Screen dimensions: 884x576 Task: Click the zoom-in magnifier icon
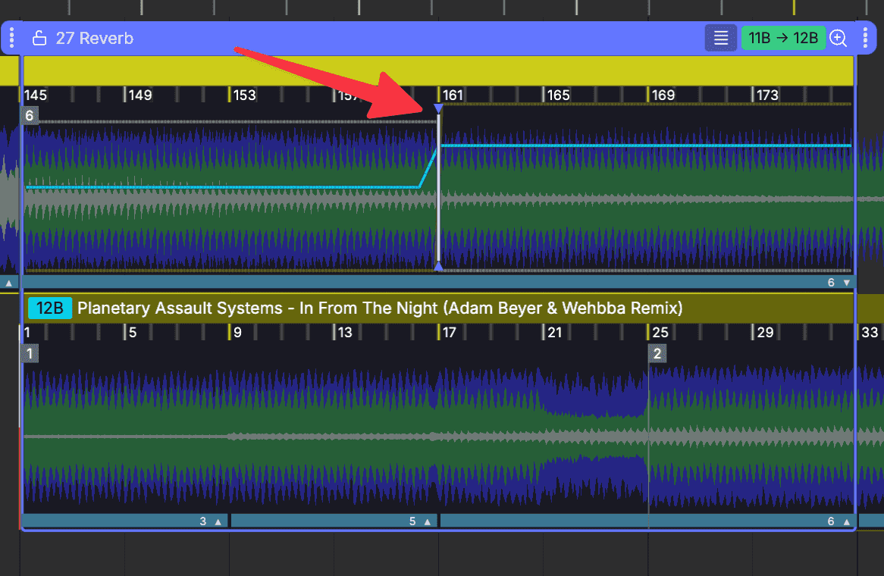pos(839,38)
